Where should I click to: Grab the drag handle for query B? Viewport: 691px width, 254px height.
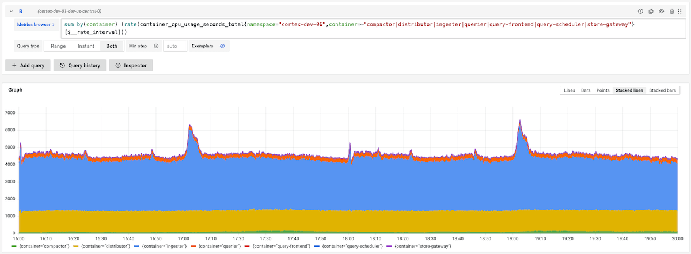pyautogui.click(x=679, y=11)
